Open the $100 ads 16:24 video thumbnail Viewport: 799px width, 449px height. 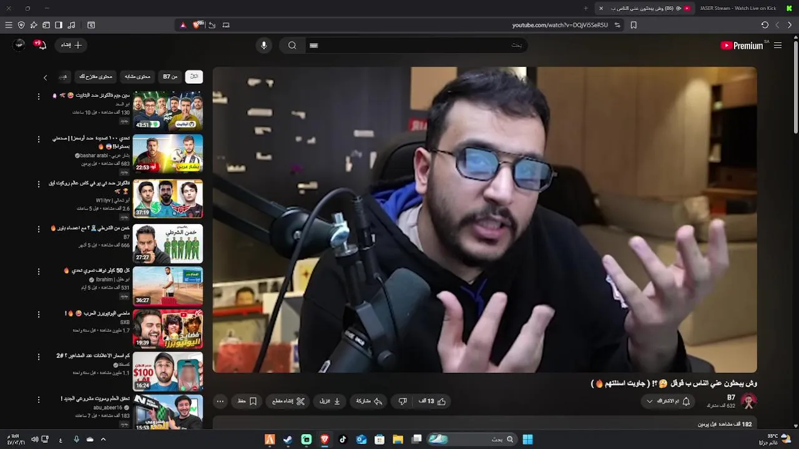[x=168, y=372]
